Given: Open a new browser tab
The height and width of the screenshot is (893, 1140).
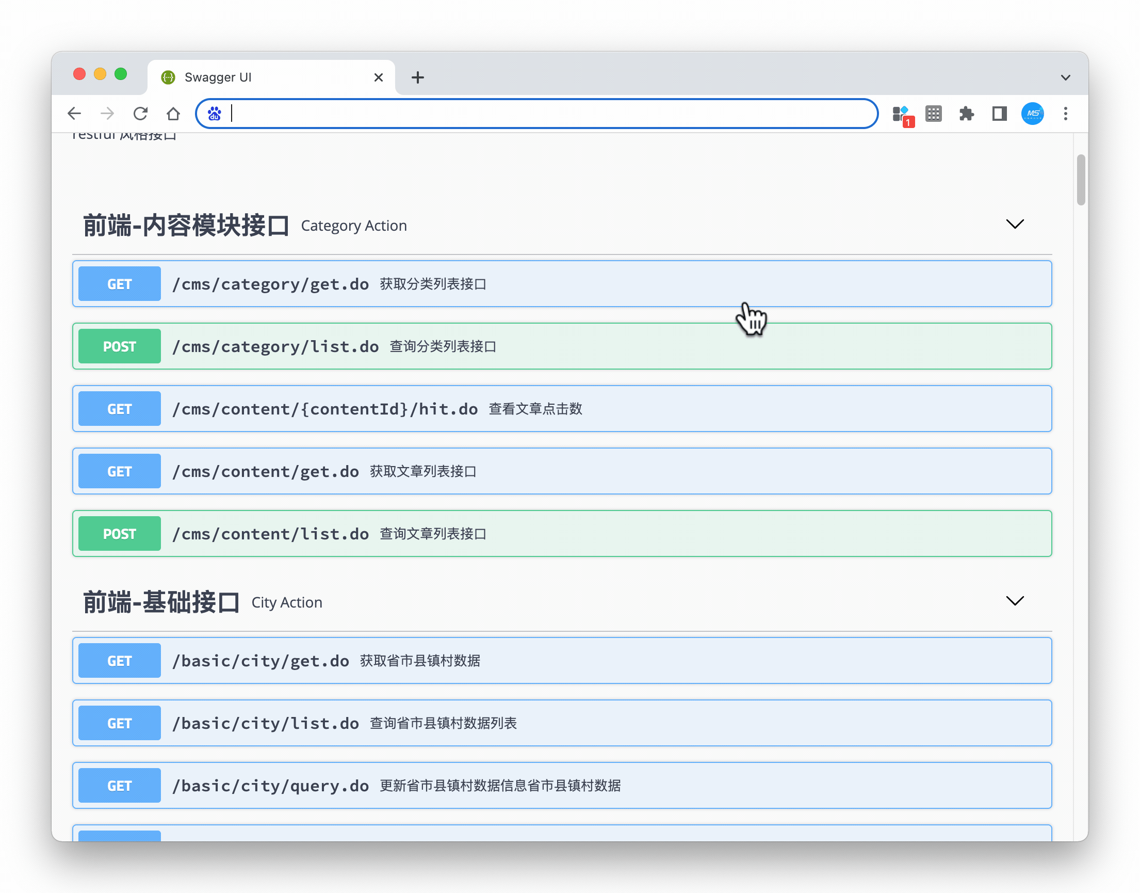Looking at the screenshot, I should pyautogui.click(x=417, y=77).
